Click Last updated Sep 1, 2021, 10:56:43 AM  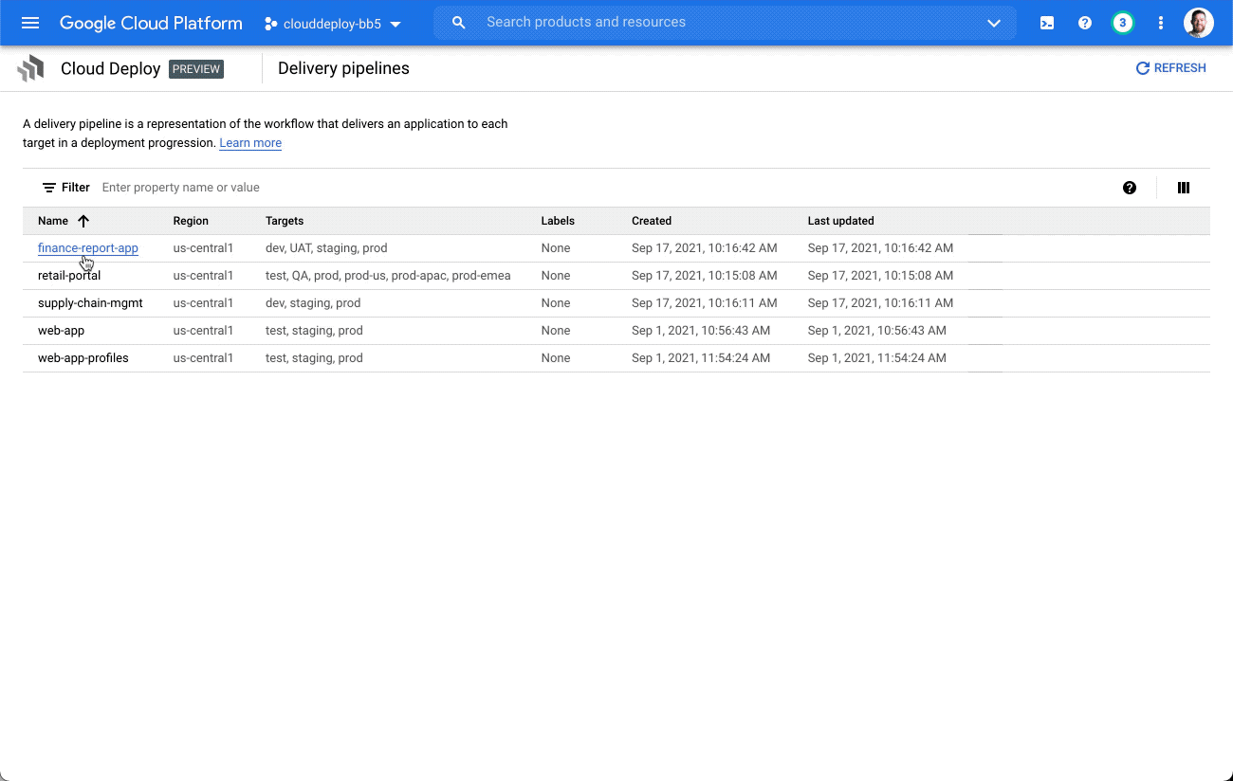[x=877, y=331]
